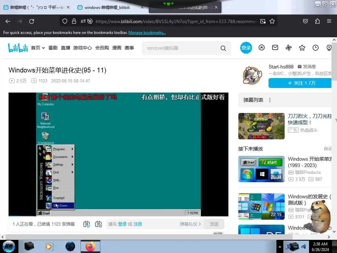
Task: Show site security lock info
Action: point(74,21)
